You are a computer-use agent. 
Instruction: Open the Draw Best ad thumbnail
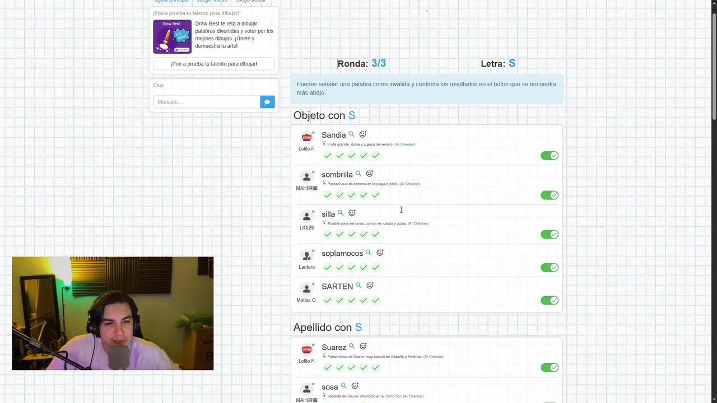172,37
